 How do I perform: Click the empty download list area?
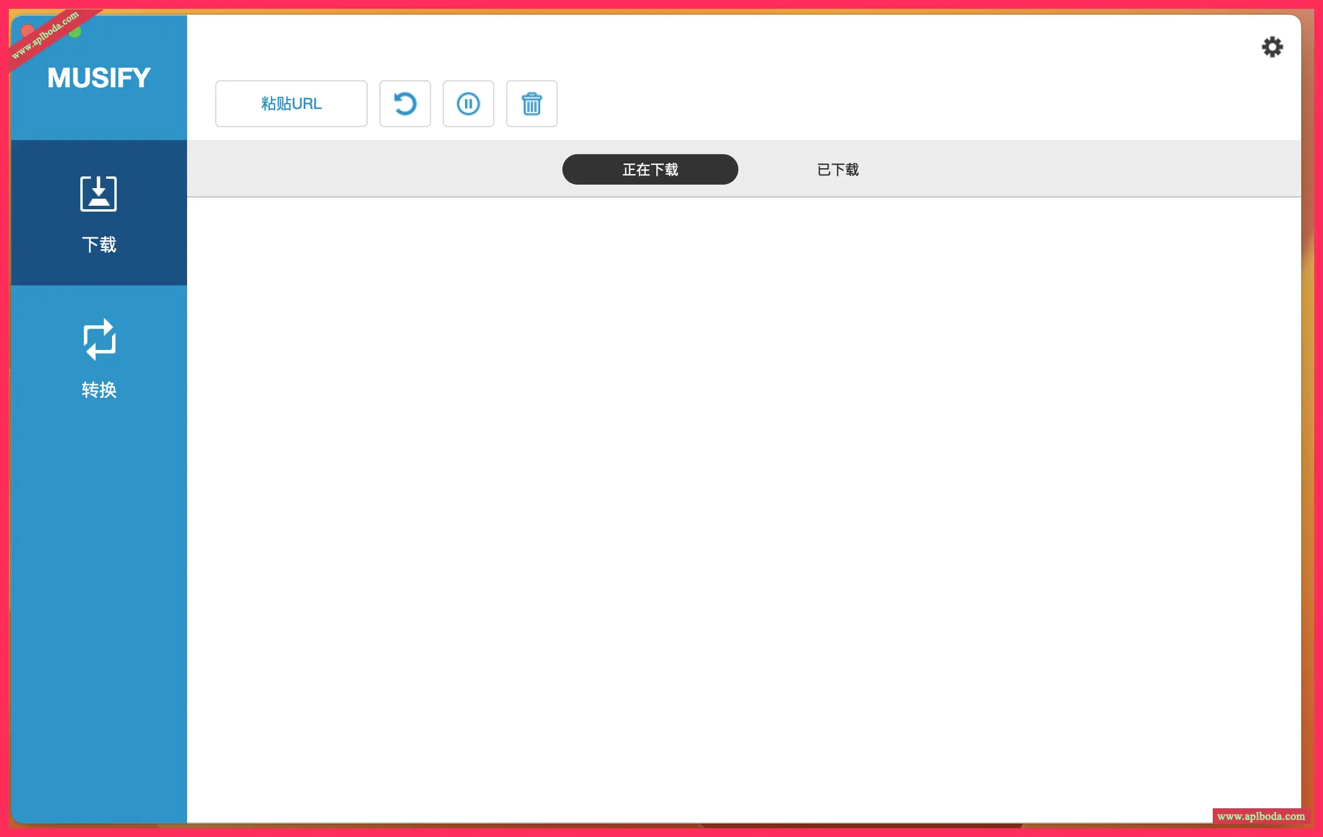744,498
